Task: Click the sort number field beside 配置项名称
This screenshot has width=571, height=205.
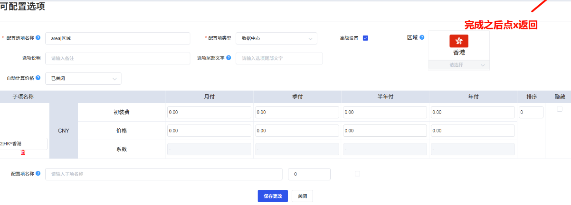Action: pyautogui.click(x=309, y=174)
